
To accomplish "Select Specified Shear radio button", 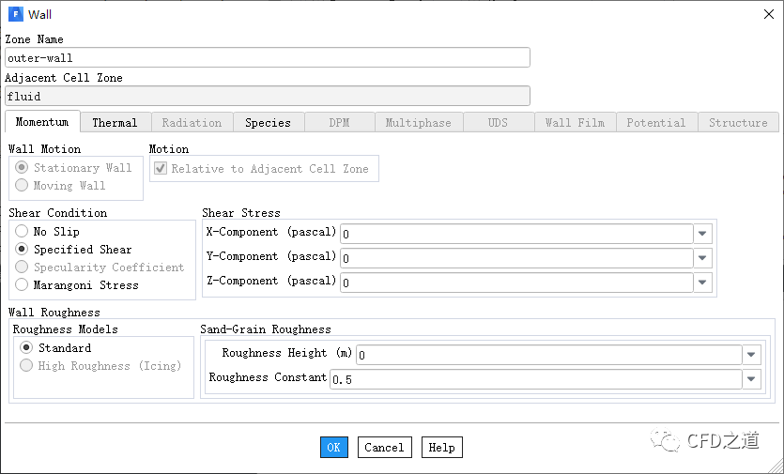I will (x=22, y=250).
